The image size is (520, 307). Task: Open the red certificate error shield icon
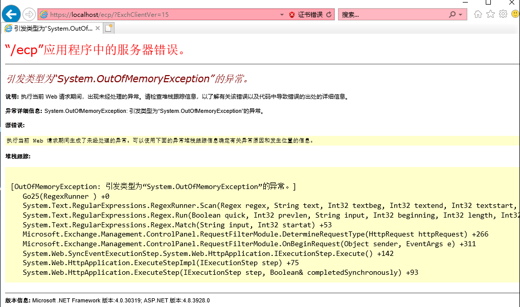point(292,15)
